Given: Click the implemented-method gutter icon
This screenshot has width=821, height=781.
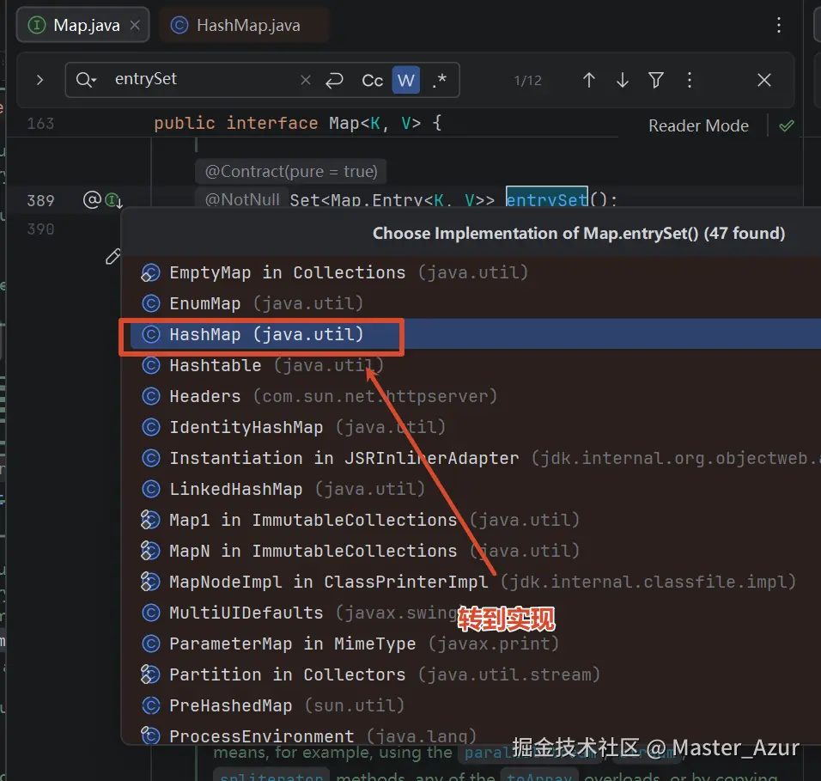Looking at the screenshot, I should point(113,200).
